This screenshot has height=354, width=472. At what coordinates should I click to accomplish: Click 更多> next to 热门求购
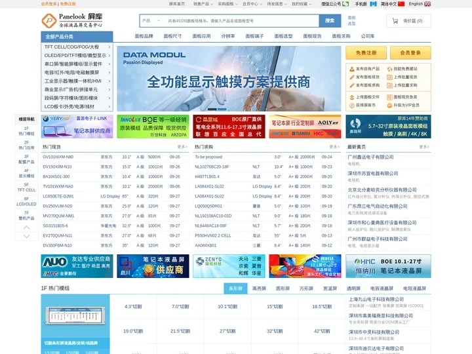(x=334, y=147)
